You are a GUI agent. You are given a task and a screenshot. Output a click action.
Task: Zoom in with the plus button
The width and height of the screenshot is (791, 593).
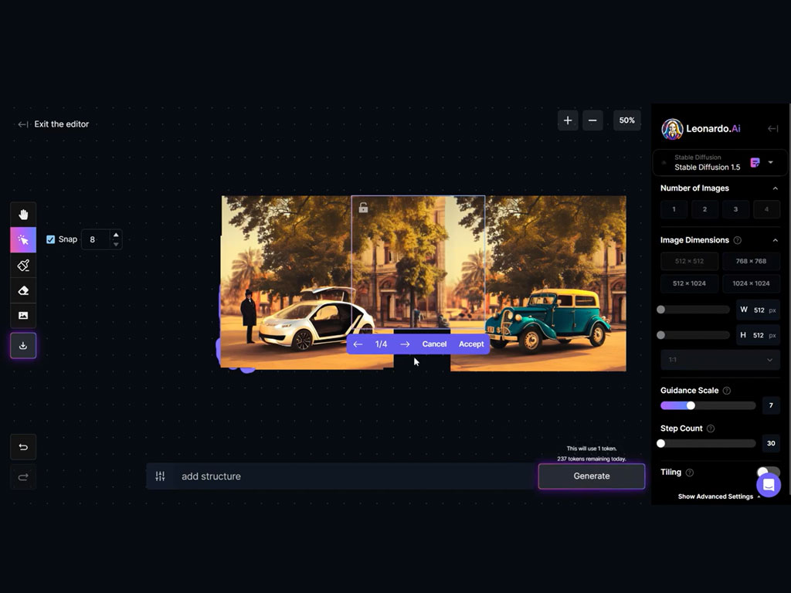(568, 120)
